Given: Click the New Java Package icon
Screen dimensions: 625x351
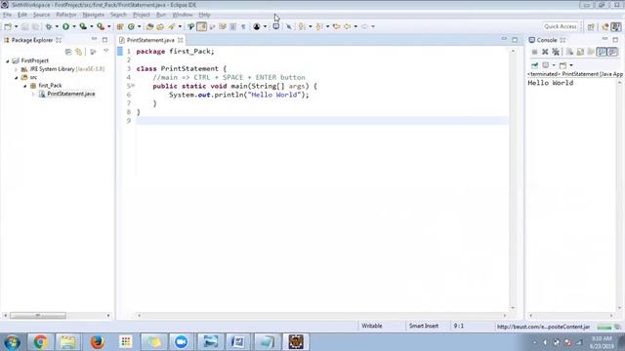Looking at the screenshot, I should [x=120, y=26].
